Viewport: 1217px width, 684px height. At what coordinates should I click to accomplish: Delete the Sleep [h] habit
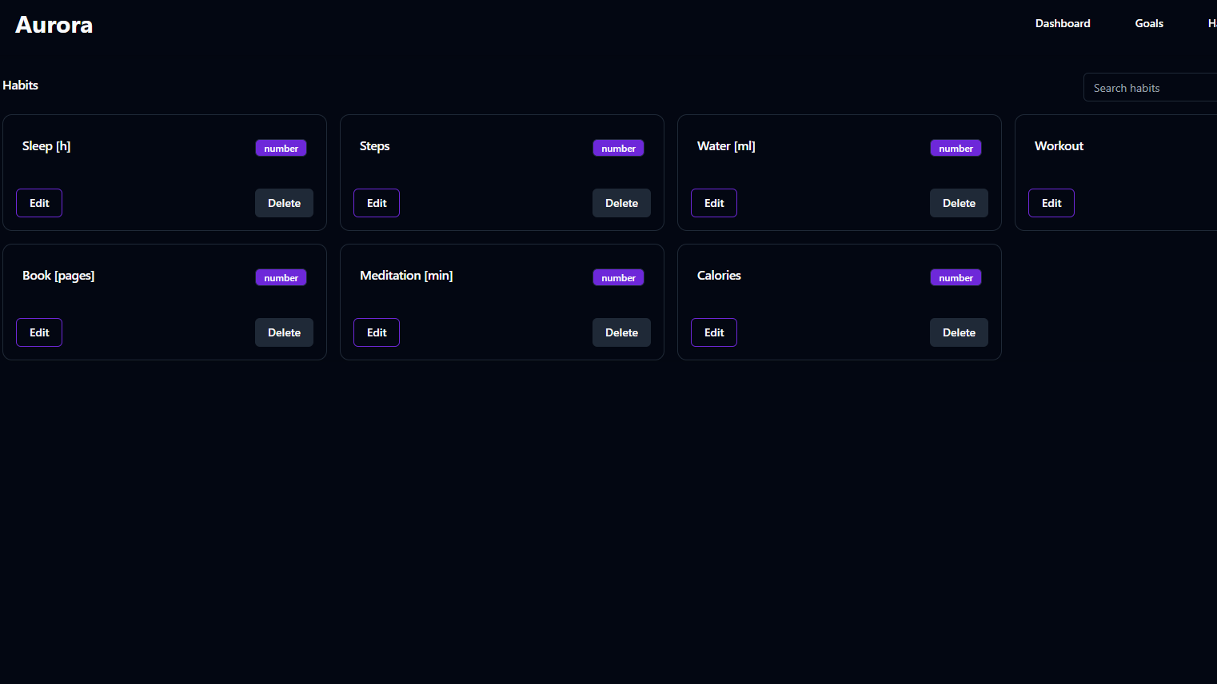click(284, 202)
